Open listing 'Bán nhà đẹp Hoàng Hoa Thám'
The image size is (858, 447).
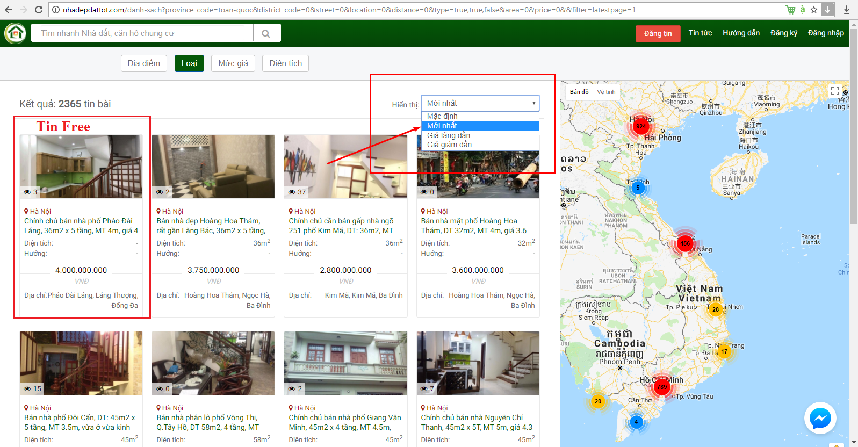[211, 226]
